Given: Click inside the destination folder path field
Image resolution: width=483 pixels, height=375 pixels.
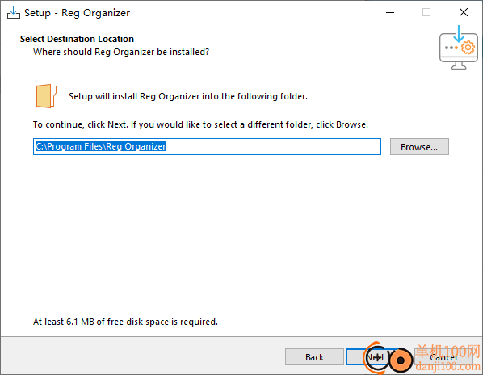Looking at the screenshot, I should click(207, 146).
